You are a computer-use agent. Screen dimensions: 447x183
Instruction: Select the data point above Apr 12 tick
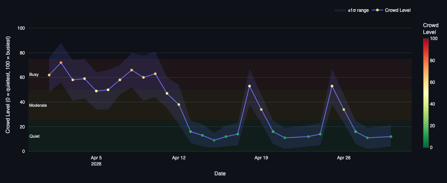pos(179,104)
